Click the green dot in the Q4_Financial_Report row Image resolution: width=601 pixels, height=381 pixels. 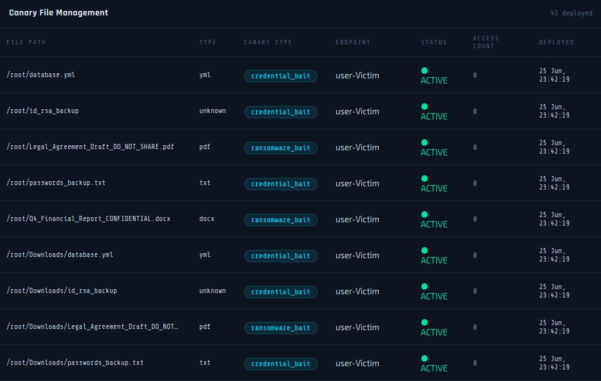[x=424, y=215]
